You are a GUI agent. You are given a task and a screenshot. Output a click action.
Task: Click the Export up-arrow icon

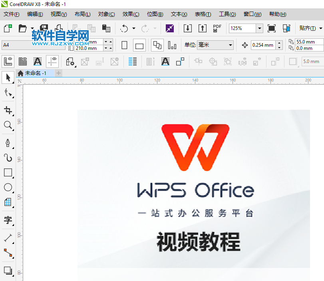tap(203, 28)
